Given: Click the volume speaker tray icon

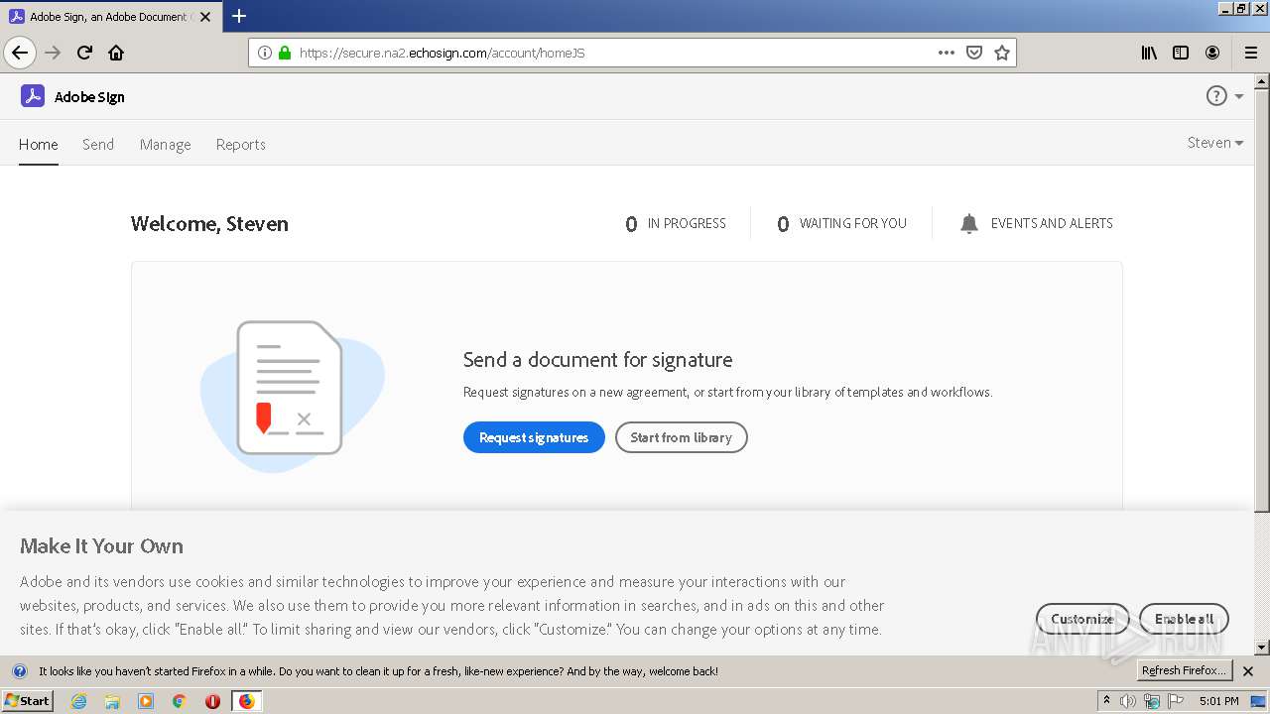Looking at the screenshot, I should (1128, 701).
